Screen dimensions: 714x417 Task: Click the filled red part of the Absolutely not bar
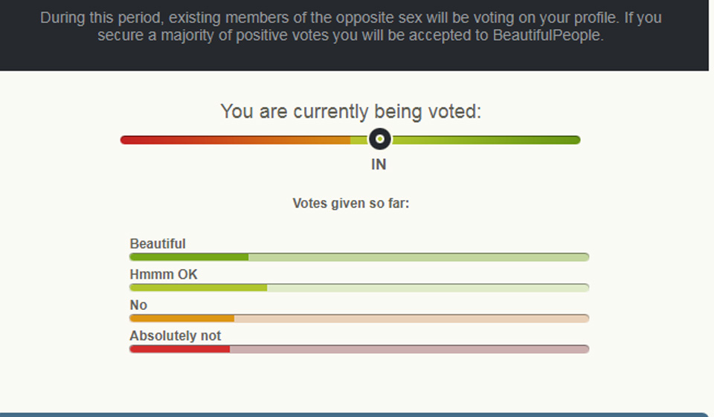pyautogui.click(x=179, y=349)
